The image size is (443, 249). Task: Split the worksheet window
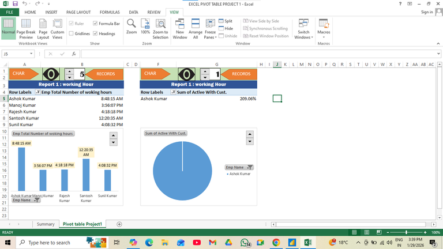click(226, 21)
